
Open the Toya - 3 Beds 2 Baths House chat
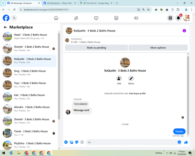(29, 85)
